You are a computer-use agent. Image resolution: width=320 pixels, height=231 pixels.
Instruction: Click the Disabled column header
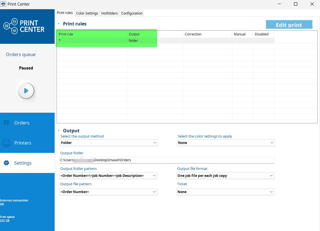click(x=263, y=34)
